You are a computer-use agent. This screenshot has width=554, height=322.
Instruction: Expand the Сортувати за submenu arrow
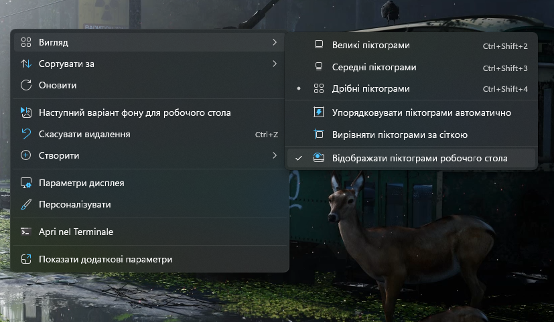(x=275, y=64)
